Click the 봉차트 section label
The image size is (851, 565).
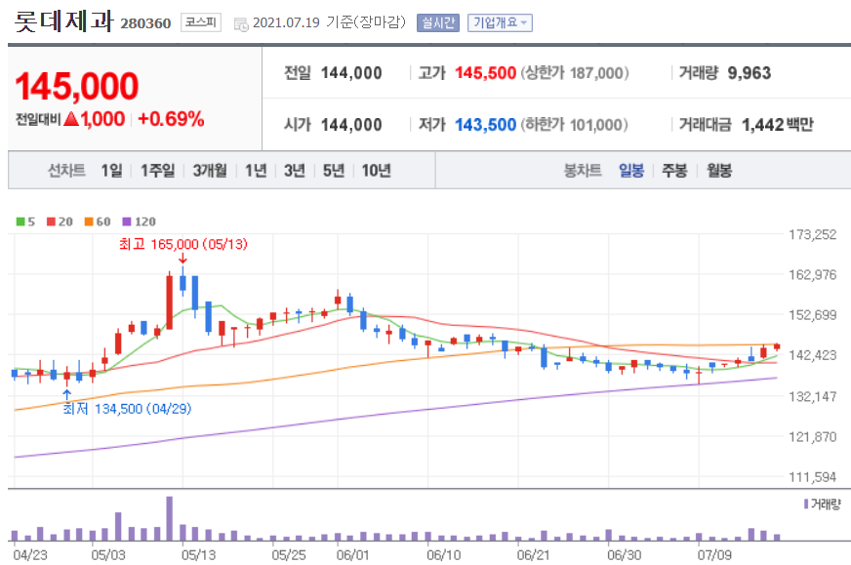(583, 171)
